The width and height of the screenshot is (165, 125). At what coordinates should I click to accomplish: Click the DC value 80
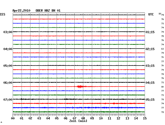point(162,87)
